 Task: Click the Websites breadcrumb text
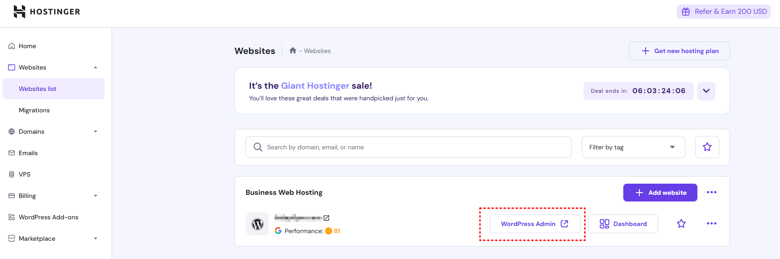(x=317, y=51)
